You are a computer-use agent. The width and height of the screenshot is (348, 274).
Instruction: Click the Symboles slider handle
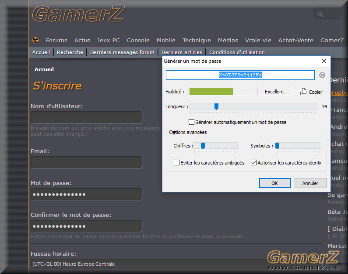click(x=277, y=146)
